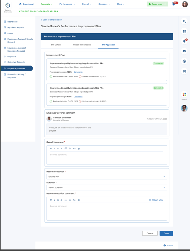
Task: Toggle italic in Recommendation comment editor
Action: coord(54,200)
